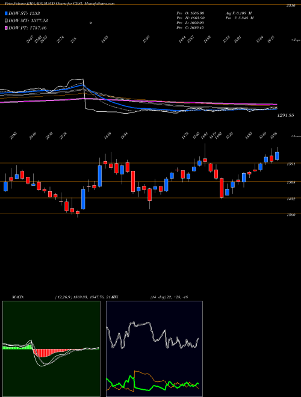
Task: Click the blue DOW ST legend swatch
Action: tap(6, 13)
